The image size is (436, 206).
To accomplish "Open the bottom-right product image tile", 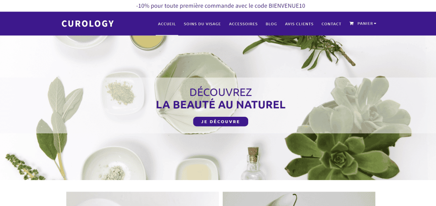I will tap(299, 199).
